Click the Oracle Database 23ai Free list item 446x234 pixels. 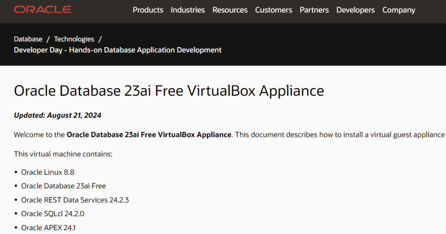64,186
